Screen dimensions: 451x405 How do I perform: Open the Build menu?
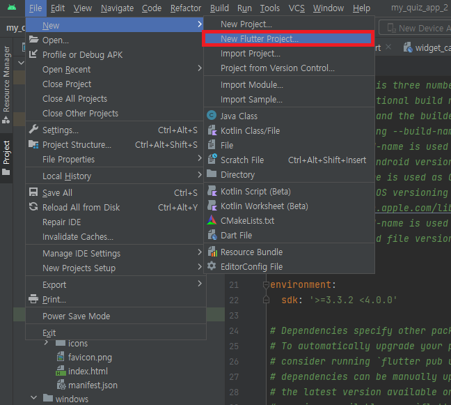(x=219, y=8)
